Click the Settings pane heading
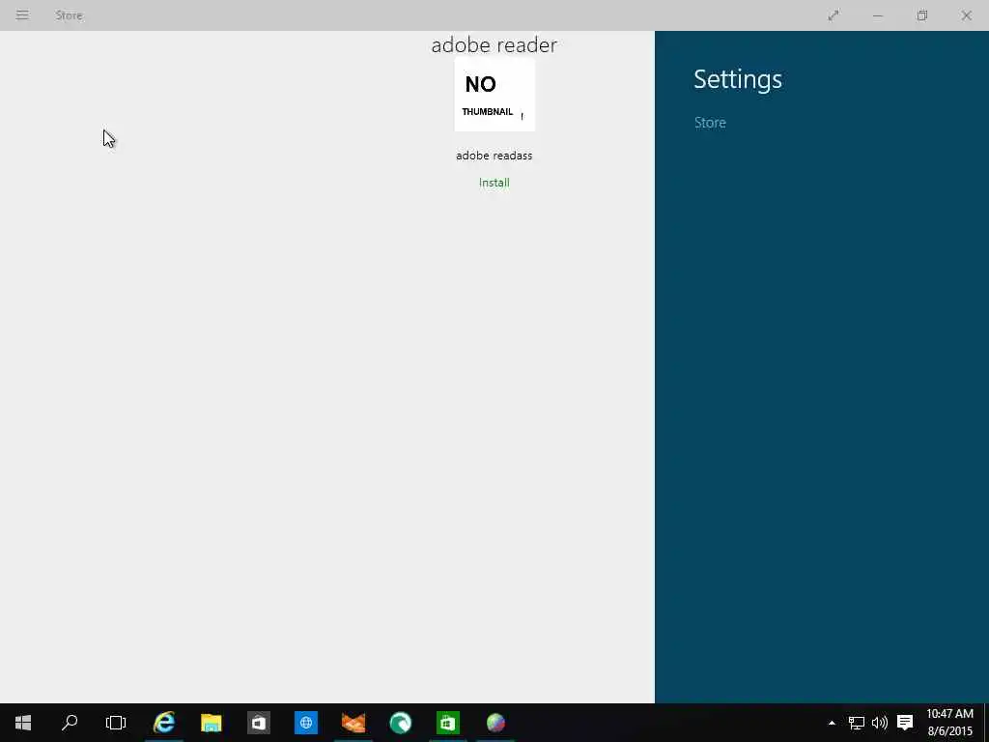 pyautogui.click(x=737, y=79)
